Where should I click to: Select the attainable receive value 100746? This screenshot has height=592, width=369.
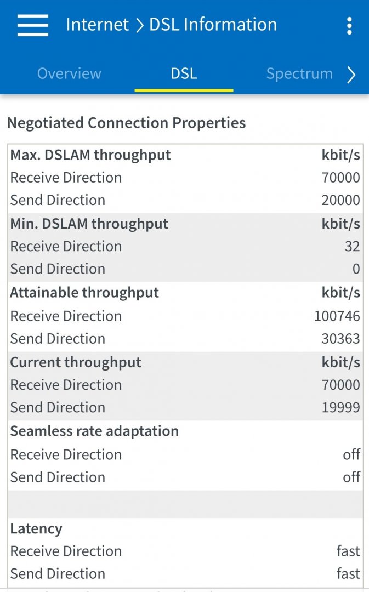coord(337,316)
